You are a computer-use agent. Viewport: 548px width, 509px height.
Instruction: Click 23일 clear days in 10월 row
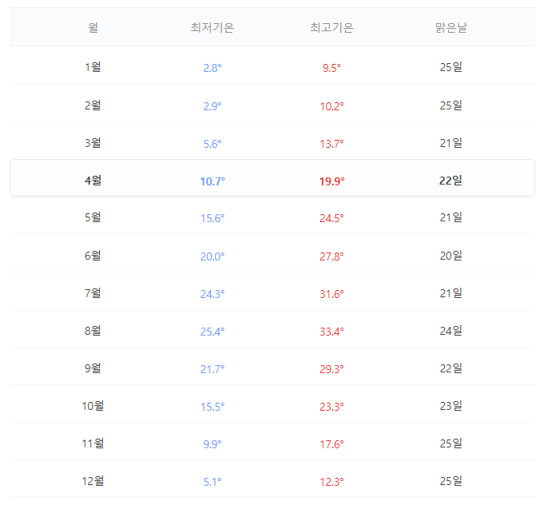(451, 406)
